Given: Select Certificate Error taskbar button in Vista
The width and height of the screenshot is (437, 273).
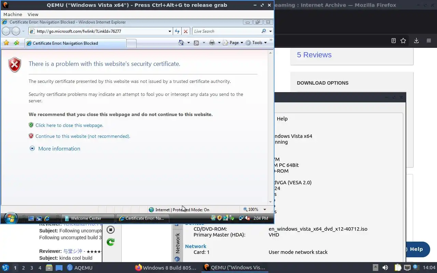Looking at the screenshot, I should (x=142, y=218).
